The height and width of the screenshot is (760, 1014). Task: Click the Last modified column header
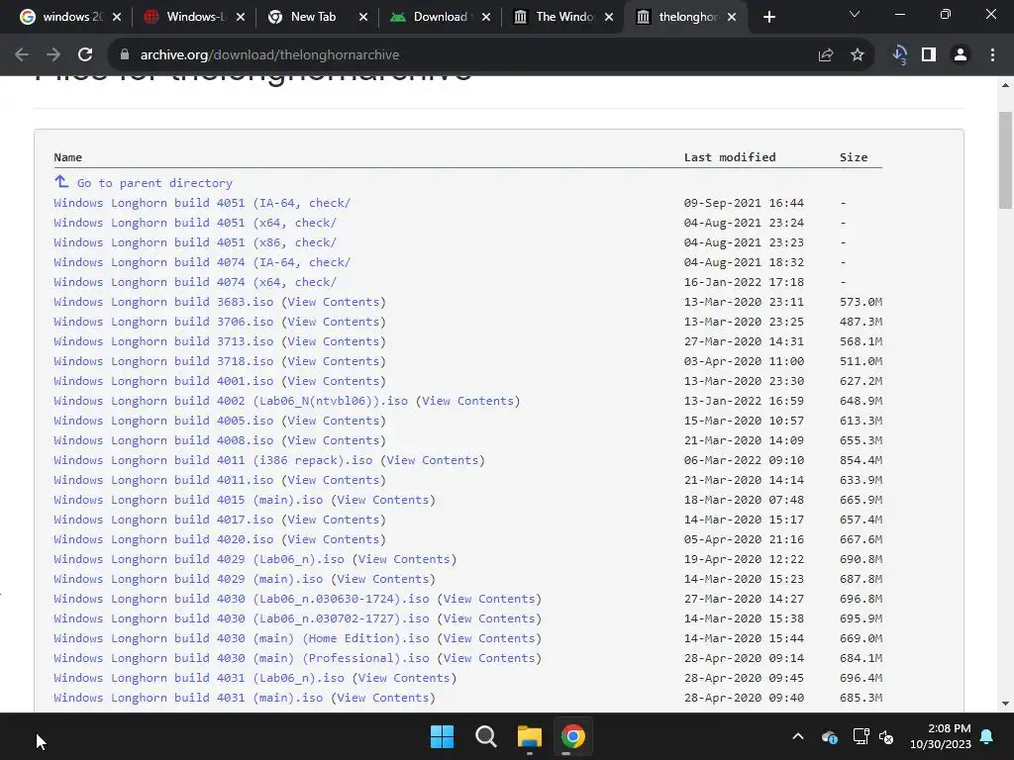pos(730,157)
